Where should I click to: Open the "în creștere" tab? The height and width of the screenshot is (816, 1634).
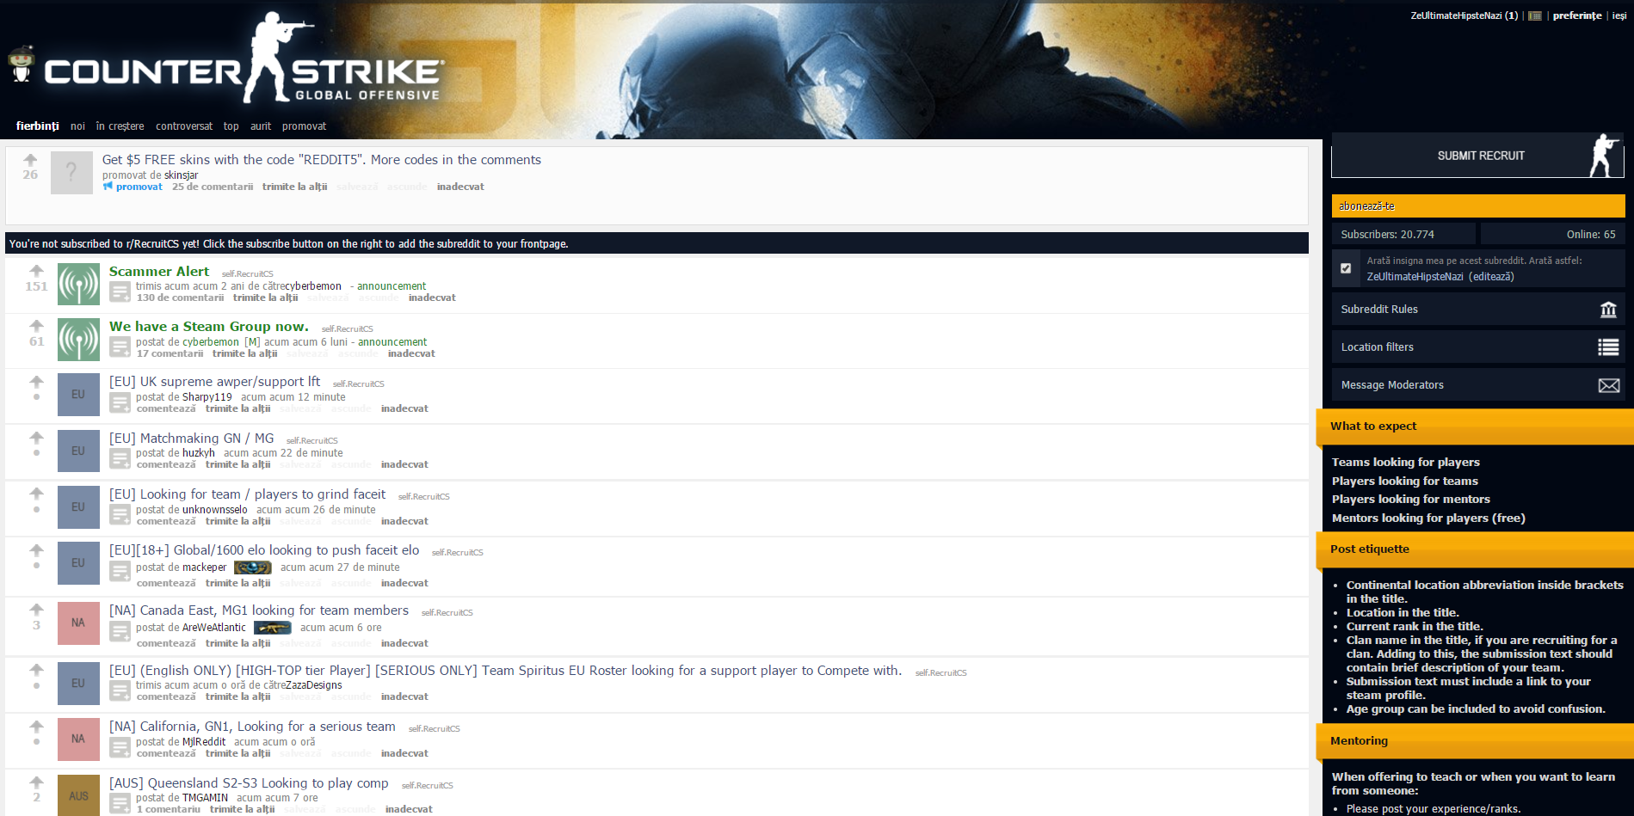(x=120, y=126)
